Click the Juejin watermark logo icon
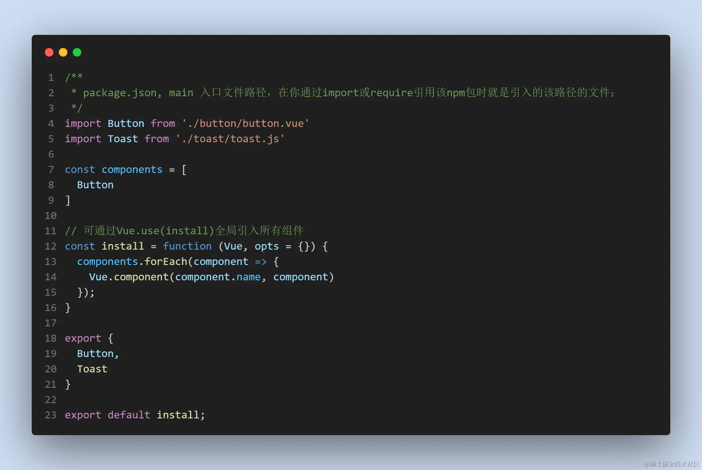702x470 pixels. pos(647,464)
